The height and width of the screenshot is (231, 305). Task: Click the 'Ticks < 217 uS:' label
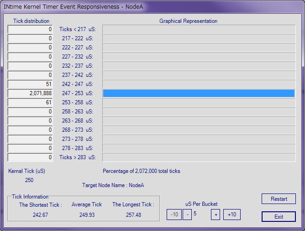point(78,29)
